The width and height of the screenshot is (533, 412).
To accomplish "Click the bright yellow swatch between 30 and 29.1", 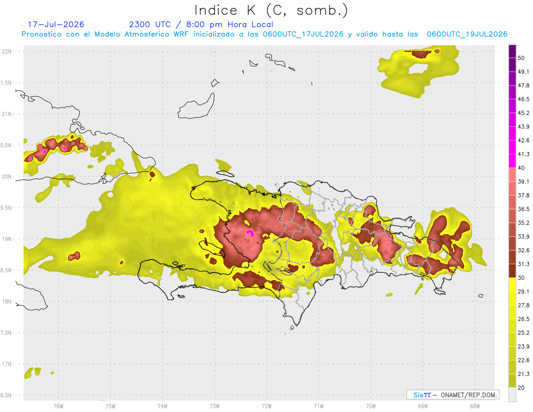I will click(512, 284).
